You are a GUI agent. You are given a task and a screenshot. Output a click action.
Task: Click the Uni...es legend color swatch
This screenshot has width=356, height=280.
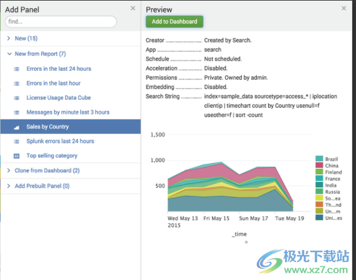(319, 218)
